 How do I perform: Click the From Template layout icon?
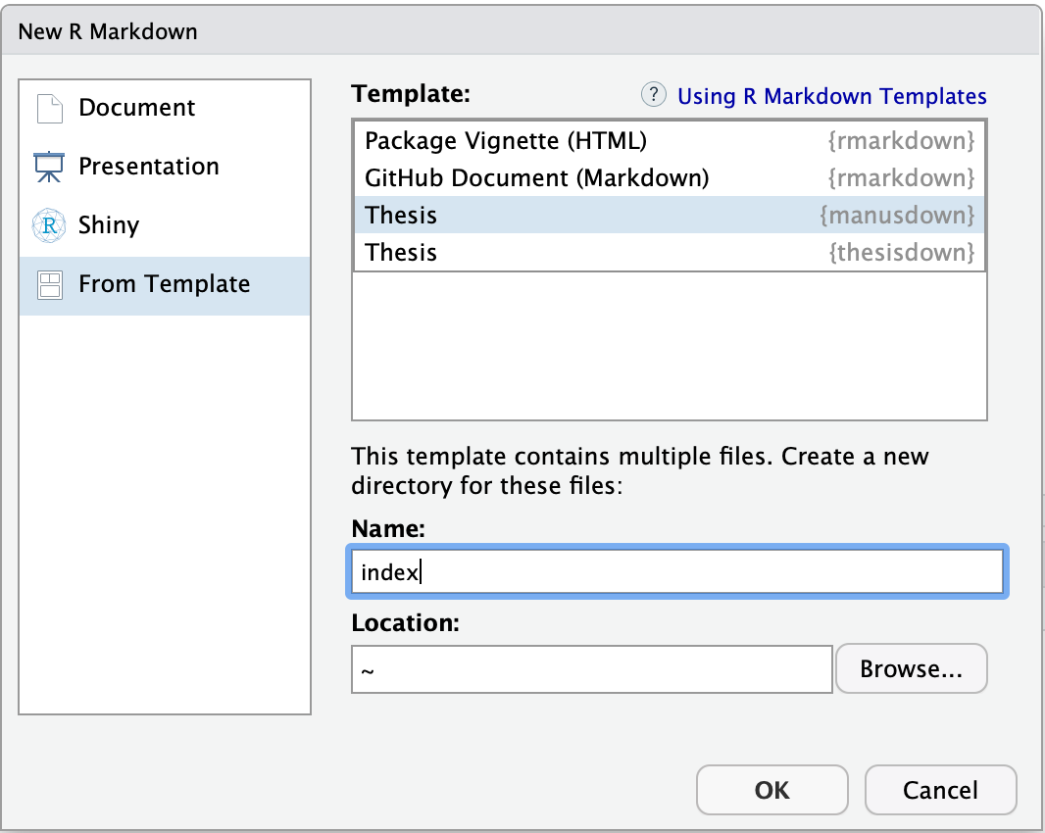tap(49, 285)
